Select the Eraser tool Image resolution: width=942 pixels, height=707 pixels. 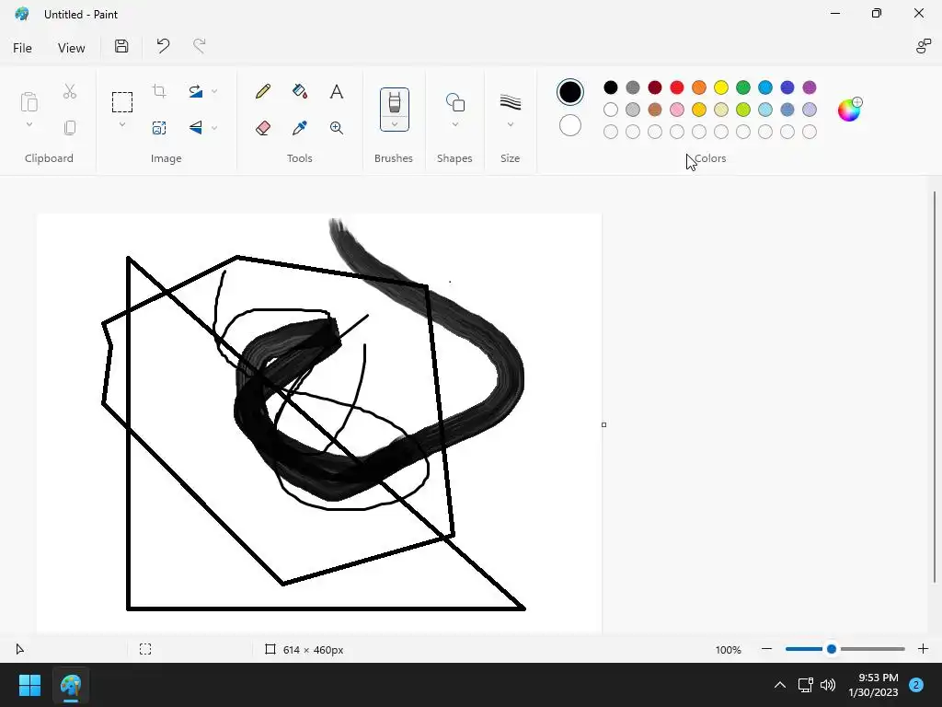coord(262,127)
